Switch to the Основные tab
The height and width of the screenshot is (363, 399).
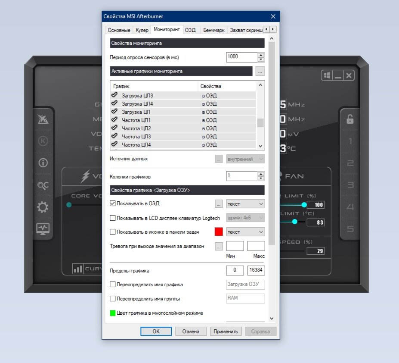coord(119,30)
